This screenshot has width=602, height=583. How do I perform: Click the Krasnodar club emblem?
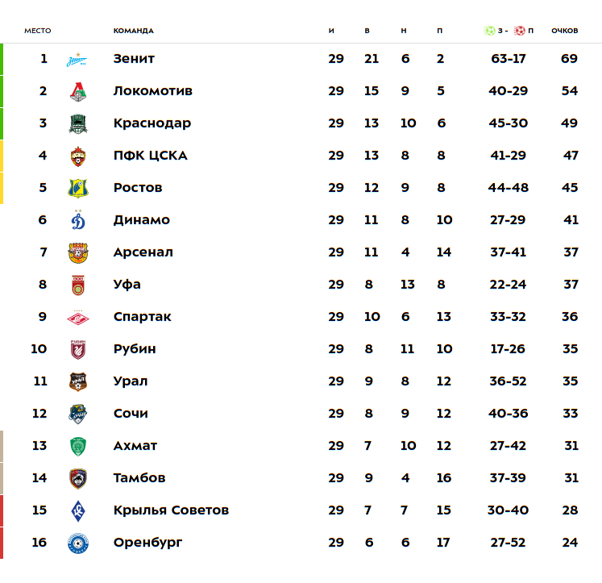tap(77, 123)
